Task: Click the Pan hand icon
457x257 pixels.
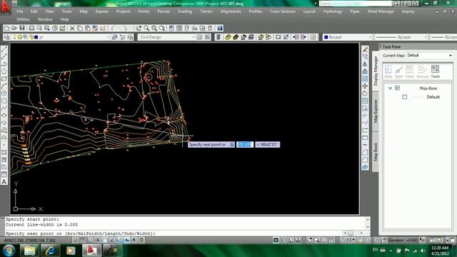Action: pyautogui.click(x=139, y=28)
